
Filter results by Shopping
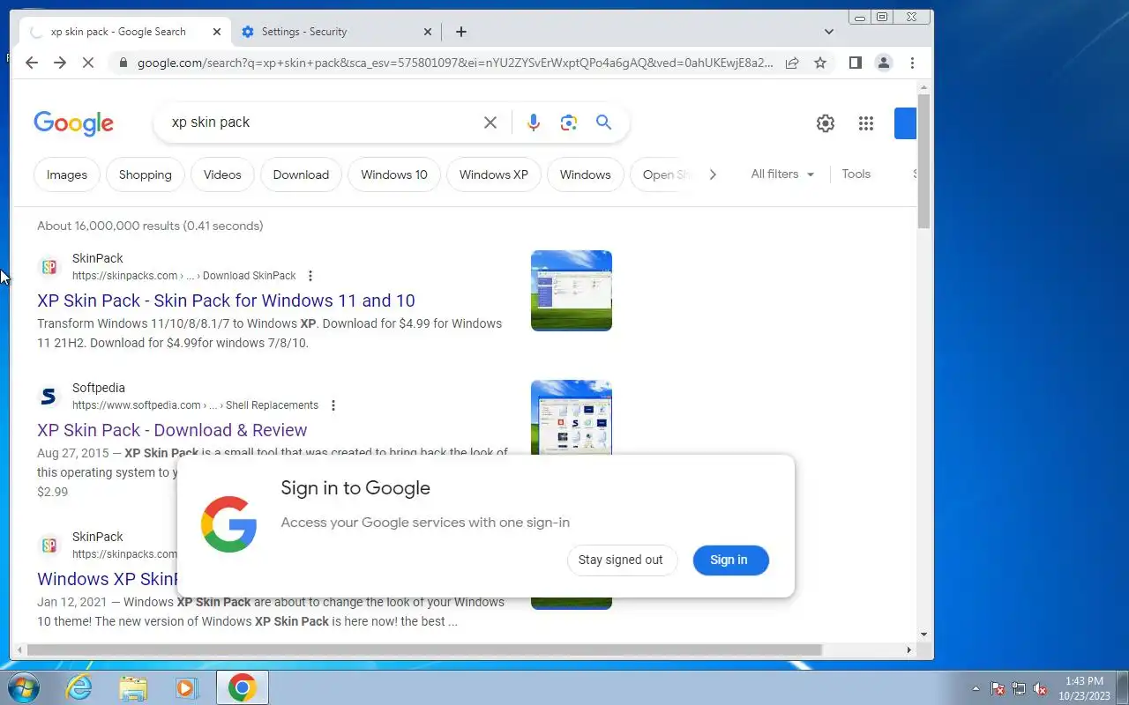[x=146, y=174]
